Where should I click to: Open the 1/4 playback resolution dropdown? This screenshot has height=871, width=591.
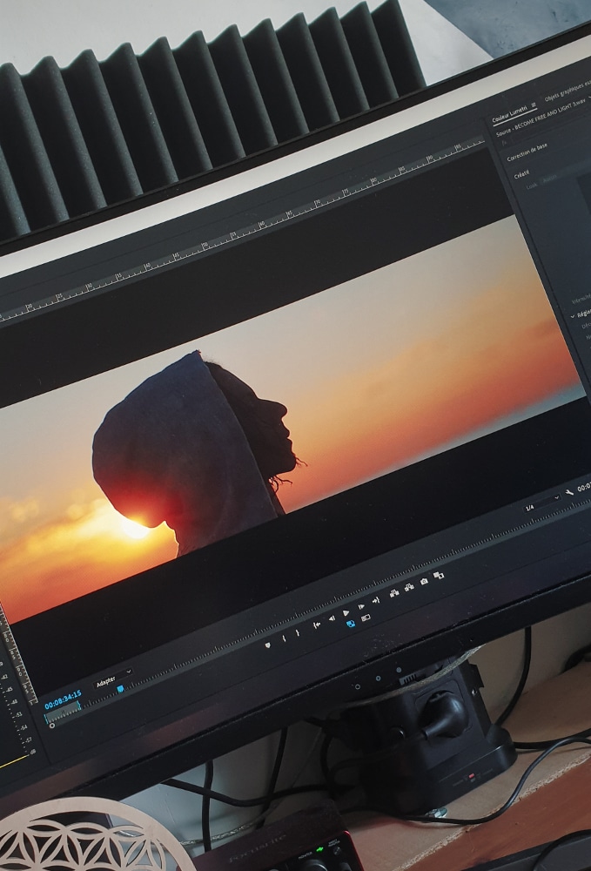pos(542,503)
